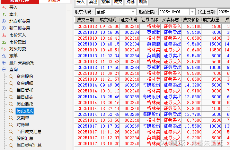Click magnifier icon beside 当日成交汇总
Image resolution: width=230 pixels, height=150 pixels.
pos(11,132)
